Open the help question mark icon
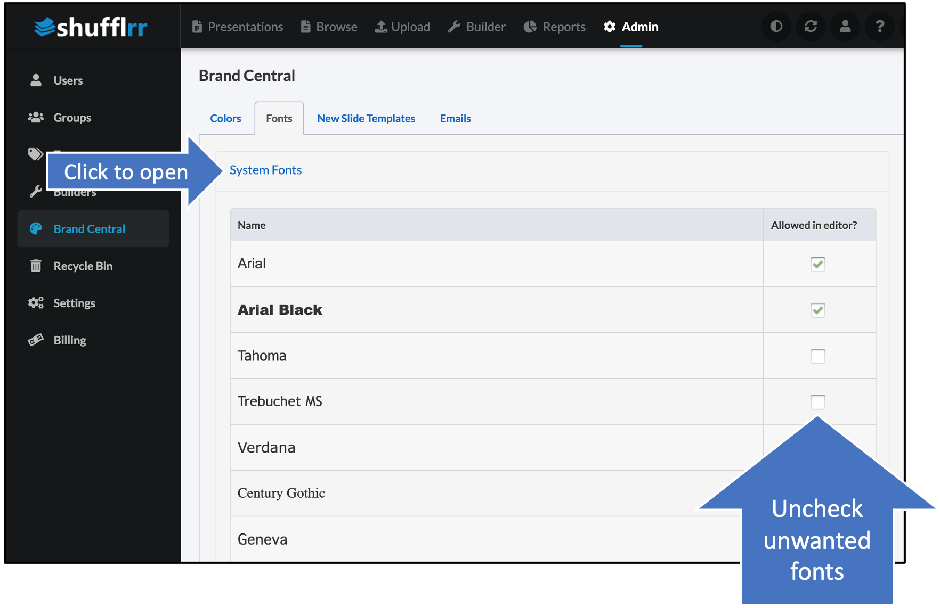The height and width of the screenshot is (608, 940). coord(880,26)
